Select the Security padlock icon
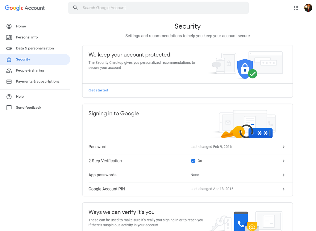This screenshot has width=316, height=231. pos(9,59)
